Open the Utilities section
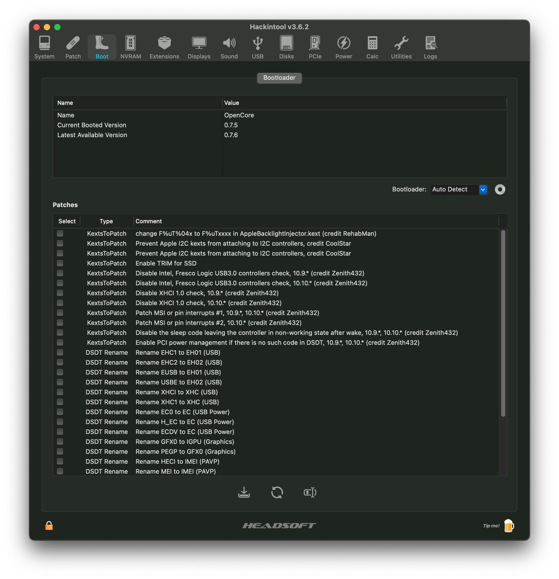The width and height of the screenshot is (559, 579). click(x=401, y=47)
